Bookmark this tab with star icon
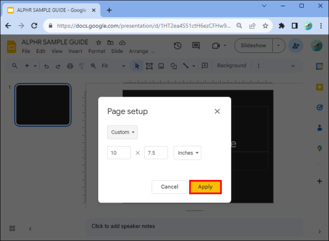The image size is (329, 241). [265, 26]
